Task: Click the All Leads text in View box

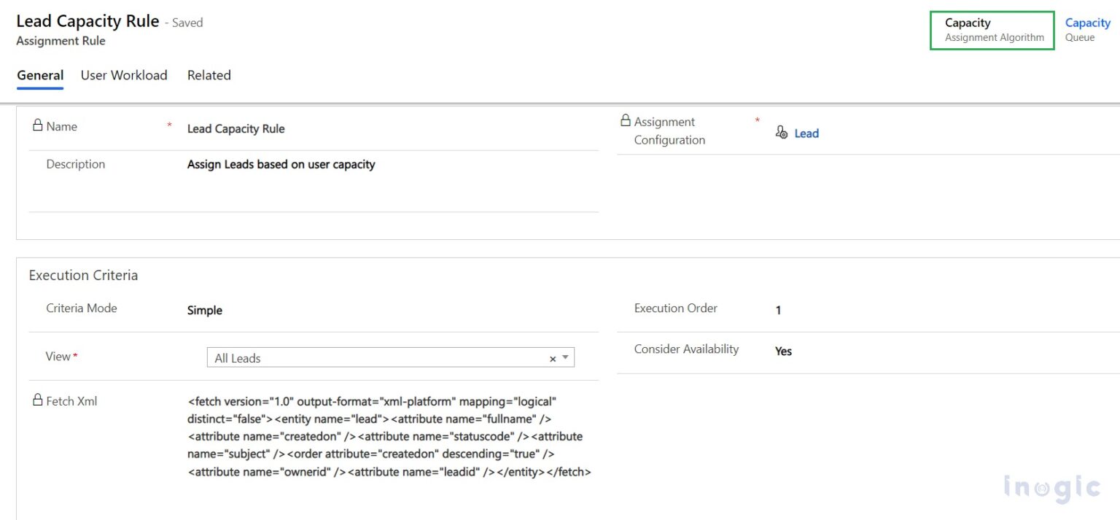Action: click(x=238, y=358)
